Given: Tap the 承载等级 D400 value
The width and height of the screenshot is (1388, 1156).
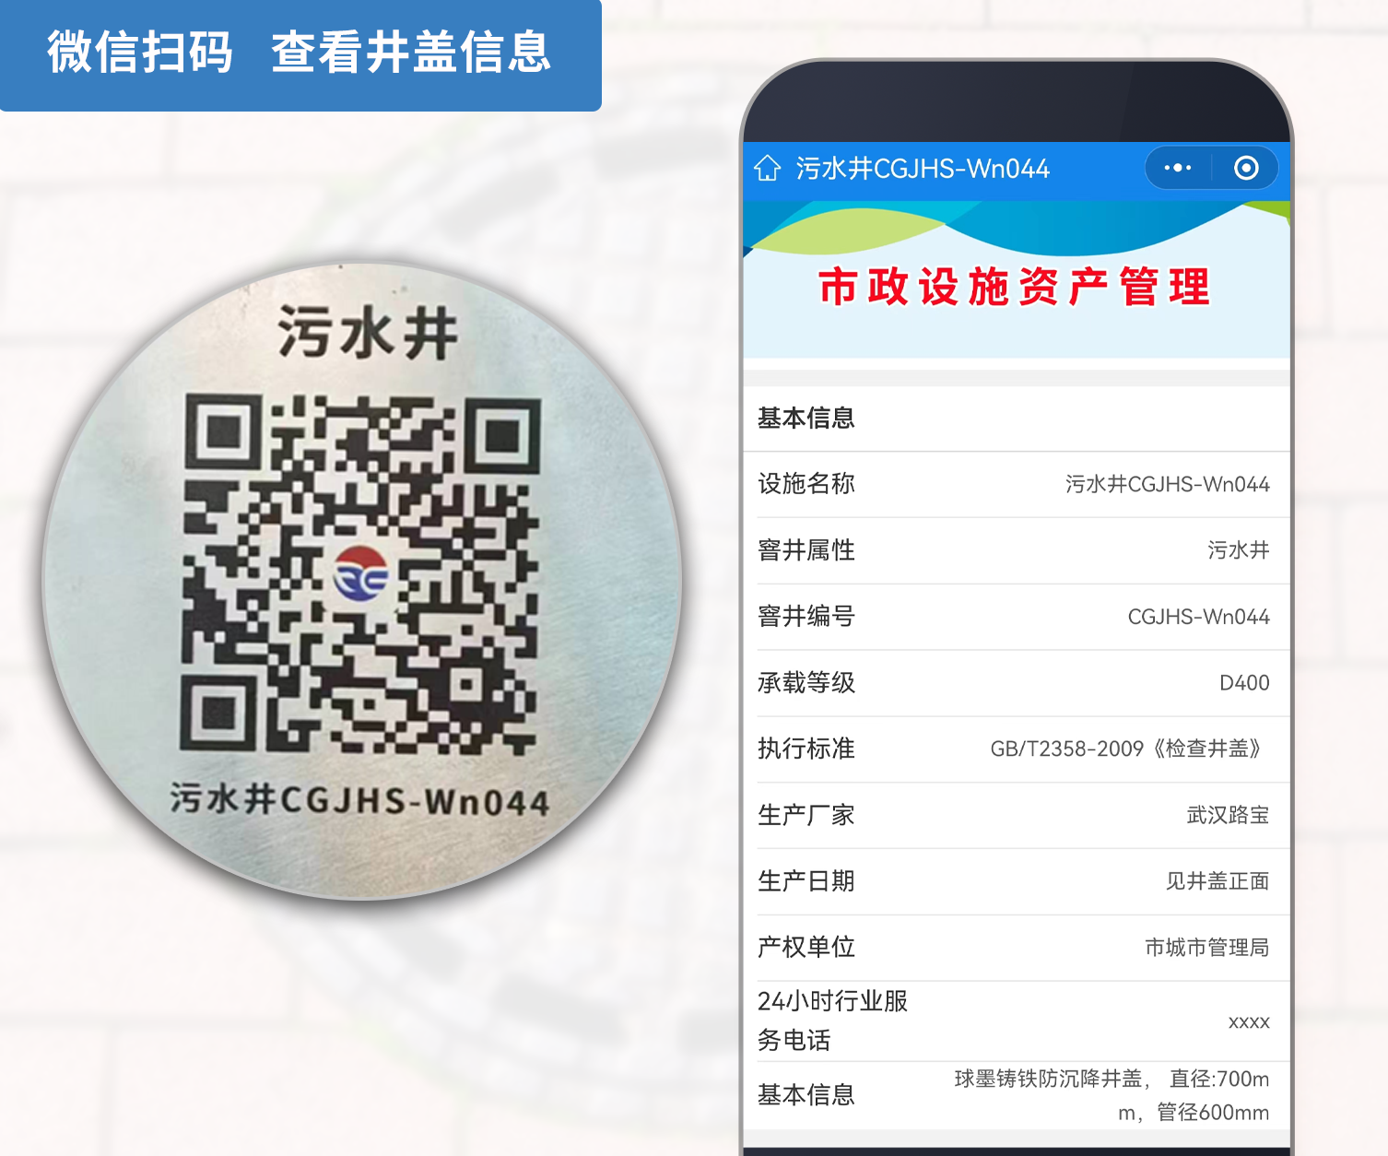Looking at the screenshot, I should tap(1243, 683).
